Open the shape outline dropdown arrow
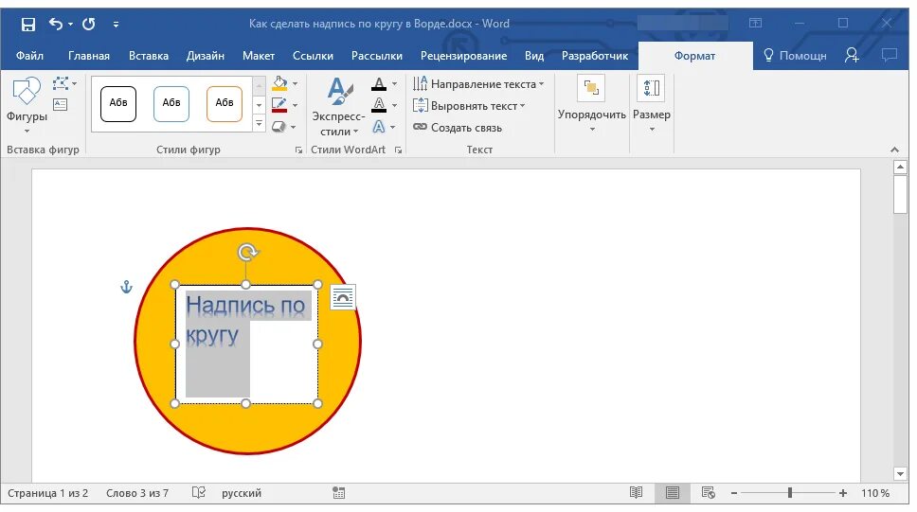 295,105
